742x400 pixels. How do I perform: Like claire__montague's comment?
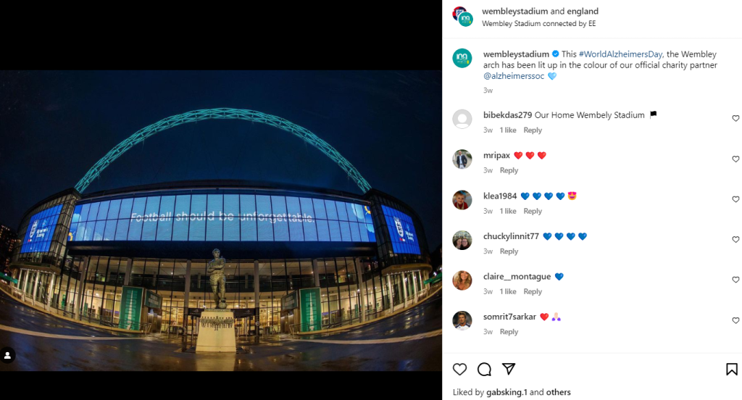[x=735, y=280]
